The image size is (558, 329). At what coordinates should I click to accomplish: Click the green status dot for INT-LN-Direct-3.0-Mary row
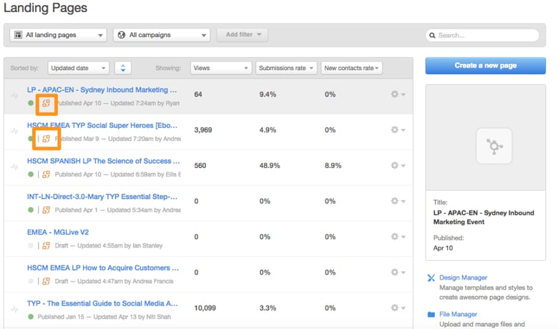[31, 210]
